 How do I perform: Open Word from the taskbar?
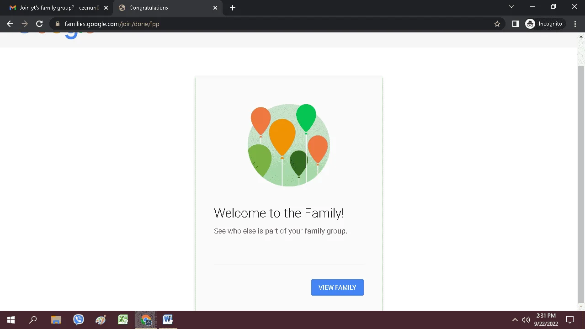point(168,320)
